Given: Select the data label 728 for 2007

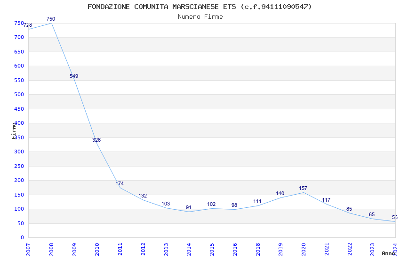Looking at the screenshot, I should [x=28, y=25].
